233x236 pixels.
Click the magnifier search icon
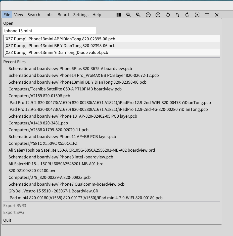coord(128,15)
